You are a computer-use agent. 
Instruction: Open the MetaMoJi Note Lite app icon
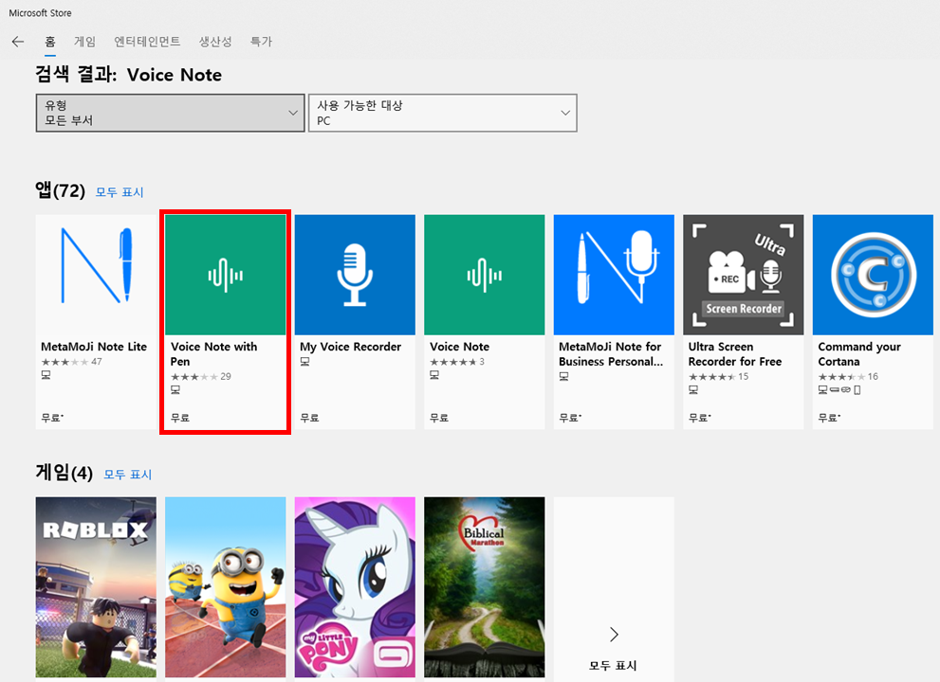96,275
